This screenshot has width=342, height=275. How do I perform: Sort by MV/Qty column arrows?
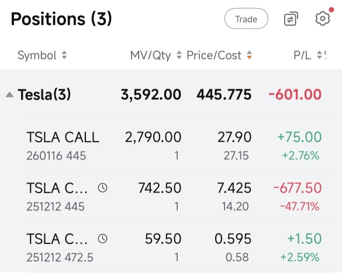coord(179,55)
